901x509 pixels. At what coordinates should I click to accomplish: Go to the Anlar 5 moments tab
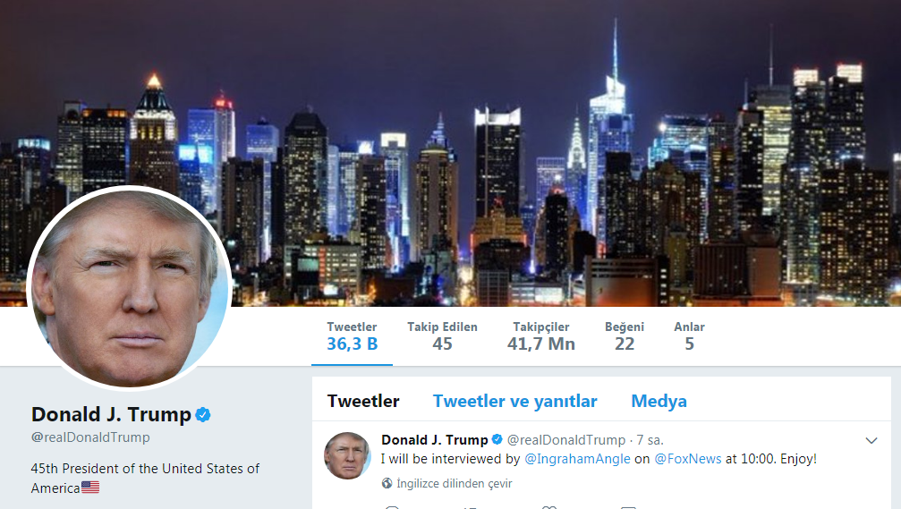[x=689, y=336]
